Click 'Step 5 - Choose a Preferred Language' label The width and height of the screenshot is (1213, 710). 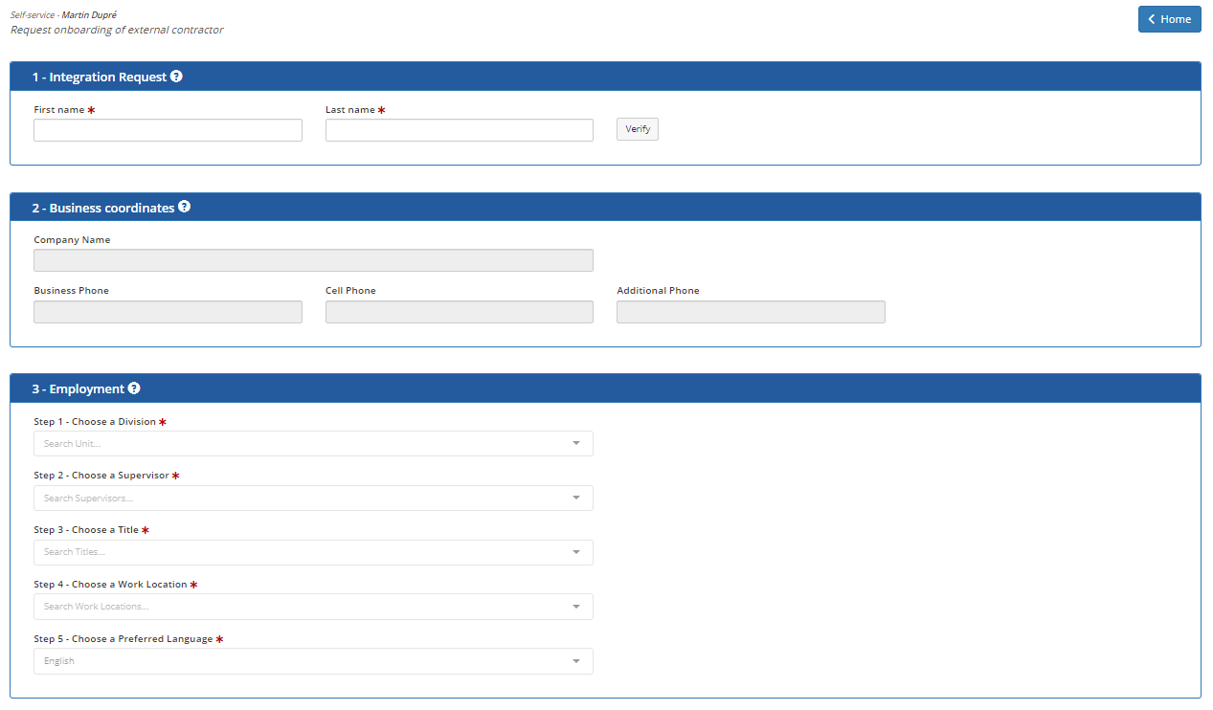point(124,639)
